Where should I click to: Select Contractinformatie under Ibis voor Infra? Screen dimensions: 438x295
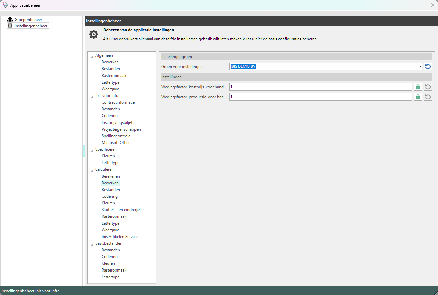pos(118,102)
